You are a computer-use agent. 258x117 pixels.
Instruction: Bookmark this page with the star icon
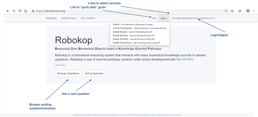(x=232, y=11)
